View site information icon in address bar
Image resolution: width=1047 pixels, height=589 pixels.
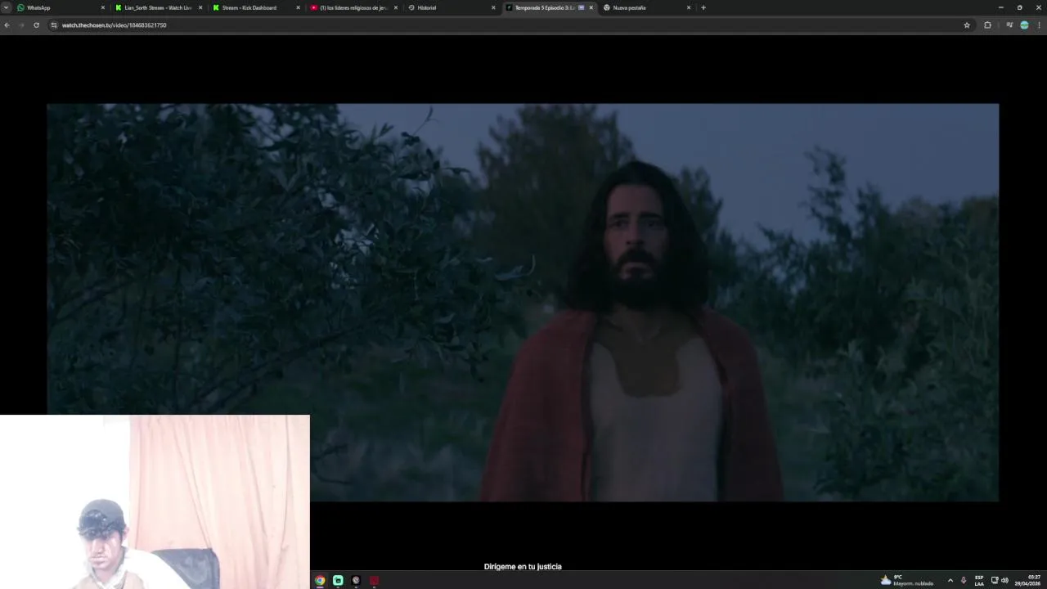coord(54,25)
